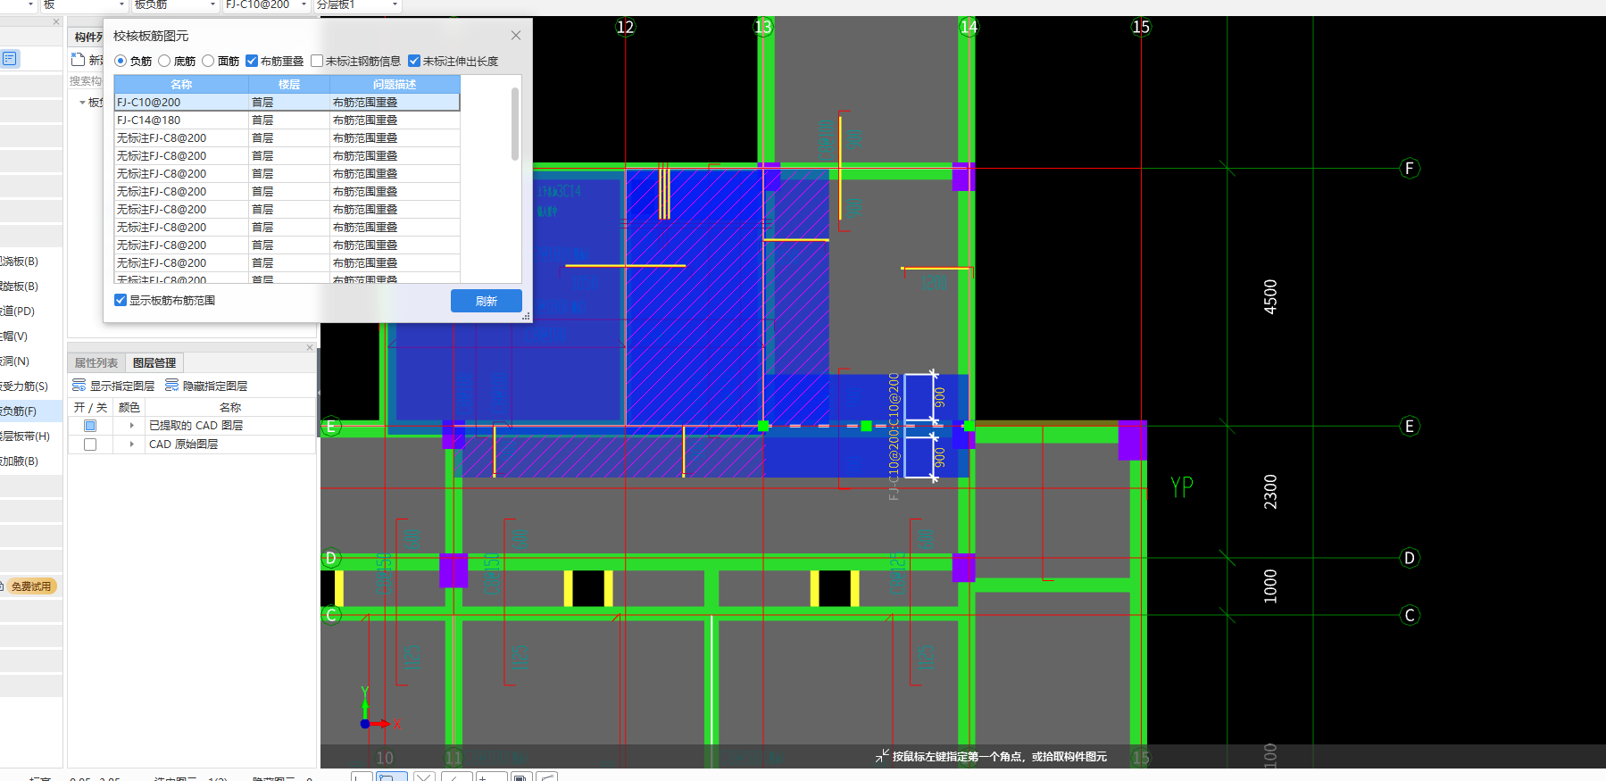Check the 未标注钢筋信息 checkbox

[317, 61]
